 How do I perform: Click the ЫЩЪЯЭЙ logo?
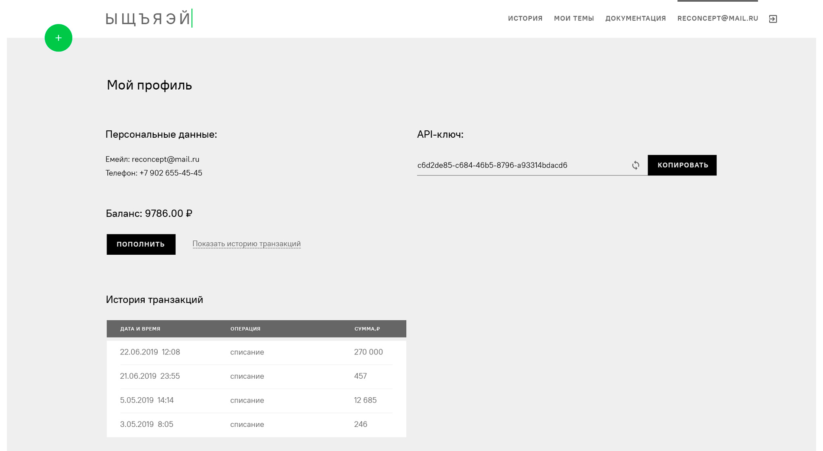148,19
